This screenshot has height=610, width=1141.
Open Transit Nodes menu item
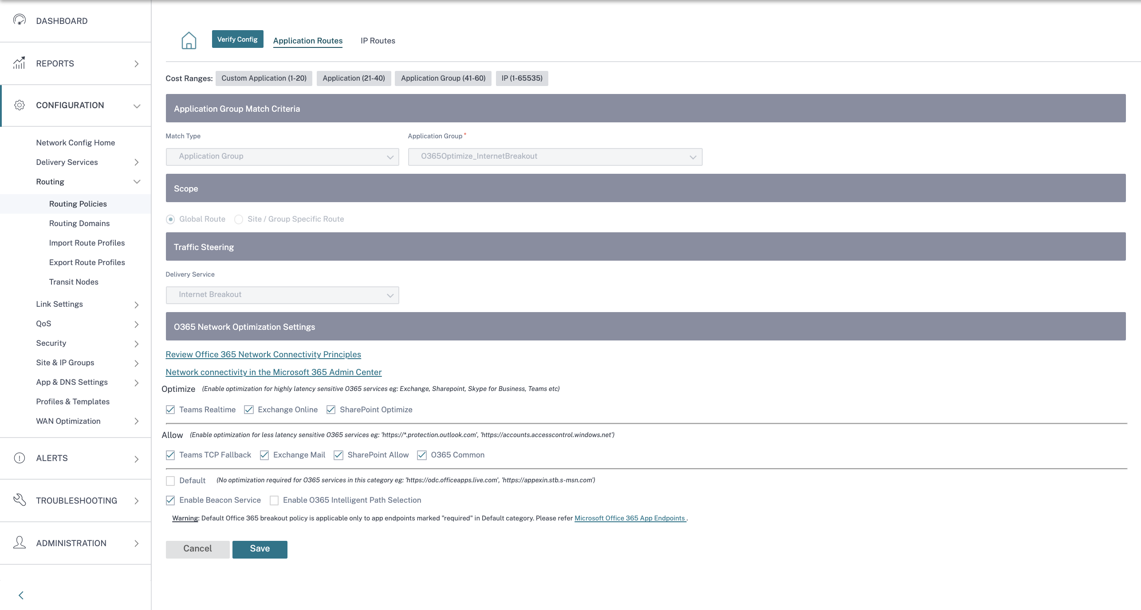point(74,282)
